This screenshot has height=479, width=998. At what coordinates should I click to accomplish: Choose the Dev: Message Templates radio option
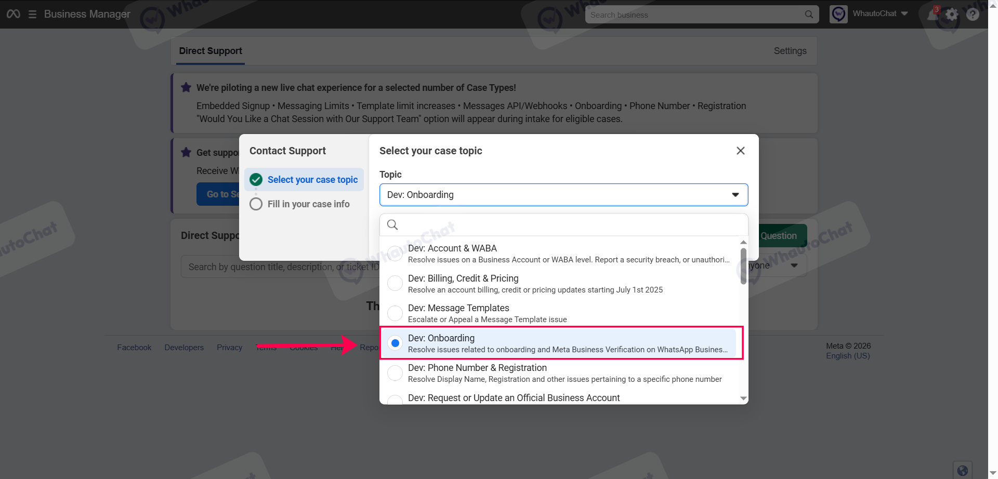point(395,313)
